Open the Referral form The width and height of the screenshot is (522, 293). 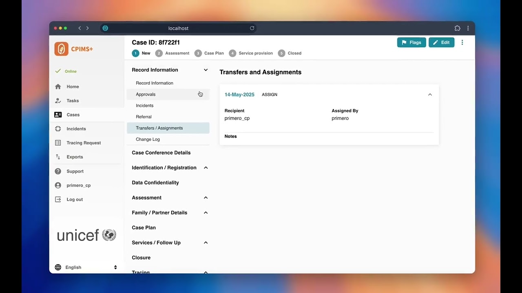[168, 117]
